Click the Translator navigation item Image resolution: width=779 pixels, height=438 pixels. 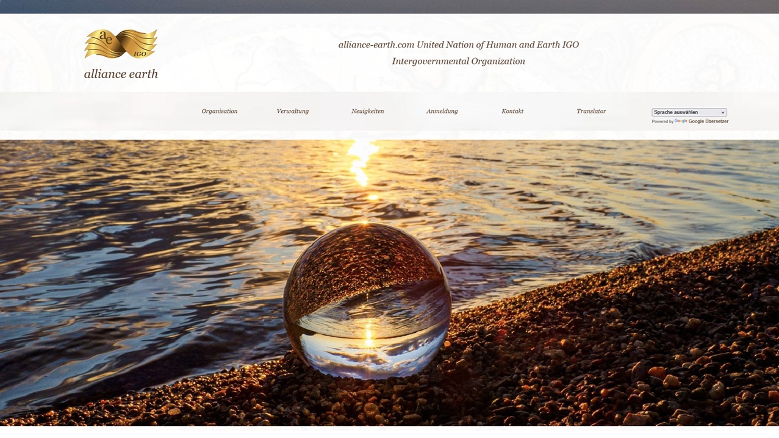pos(591,111)
